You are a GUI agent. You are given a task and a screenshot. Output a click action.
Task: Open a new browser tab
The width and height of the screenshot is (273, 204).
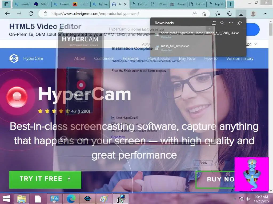tap(230, 4)
